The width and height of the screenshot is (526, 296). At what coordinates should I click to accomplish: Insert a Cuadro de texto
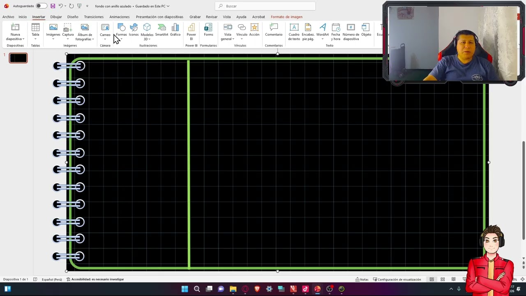(294, 32)
